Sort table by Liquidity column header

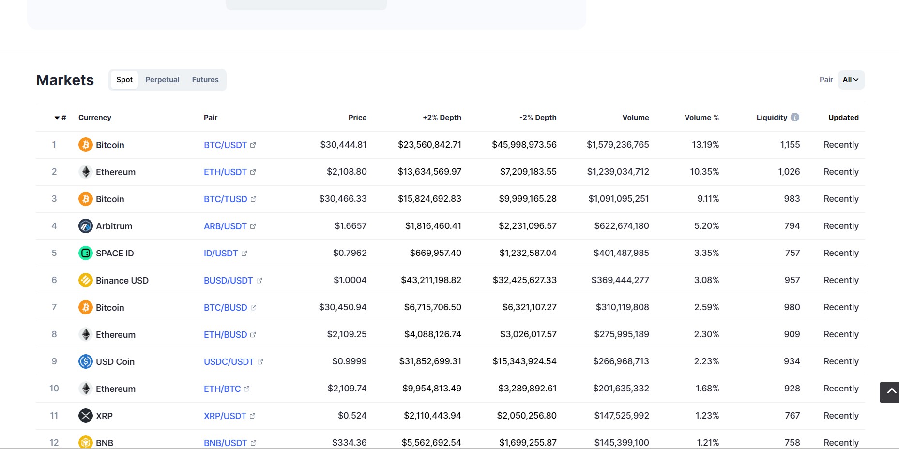pyautogui.click(x=772, y=118)
